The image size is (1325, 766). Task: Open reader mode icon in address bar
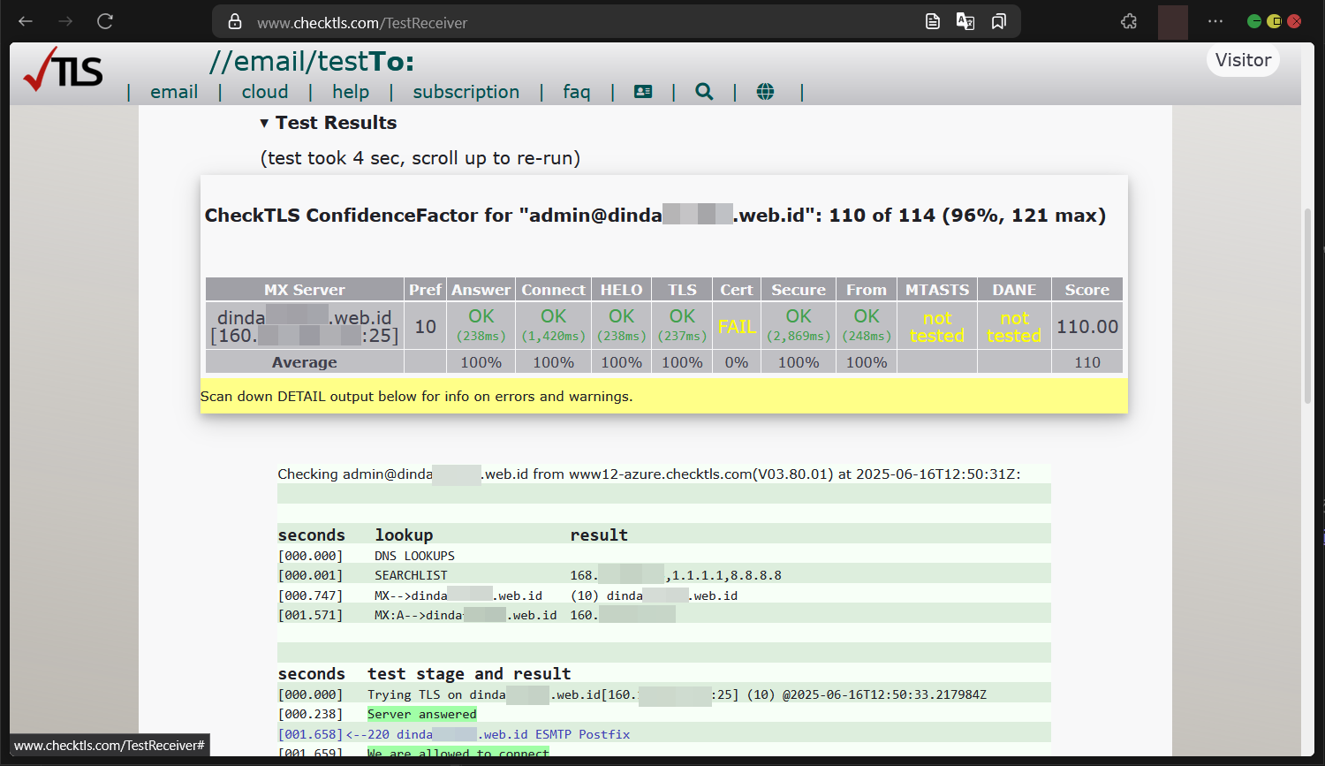click(933, 21)
